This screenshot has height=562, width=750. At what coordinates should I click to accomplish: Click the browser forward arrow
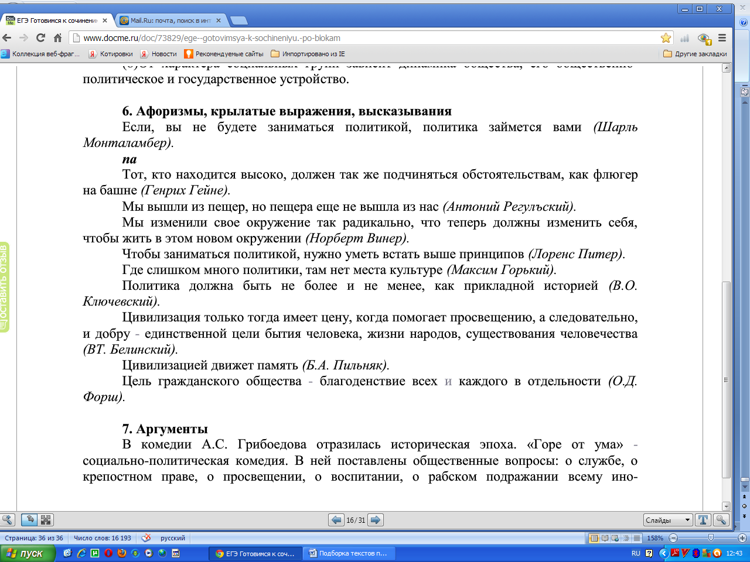pyautogui.click(x=23, y=37)
